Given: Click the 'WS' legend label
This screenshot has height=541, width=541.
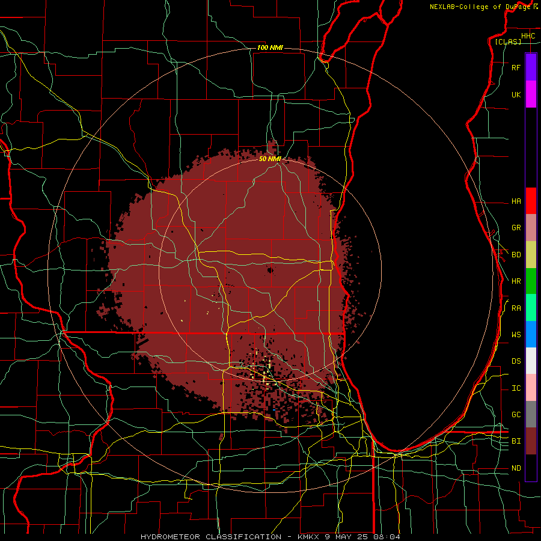Looking at the screenshot, I should pyautogui.click(x=516, y=335).
